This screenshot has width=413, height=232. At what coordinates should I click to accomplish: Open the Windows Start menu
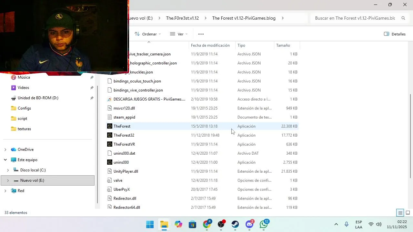150,224
